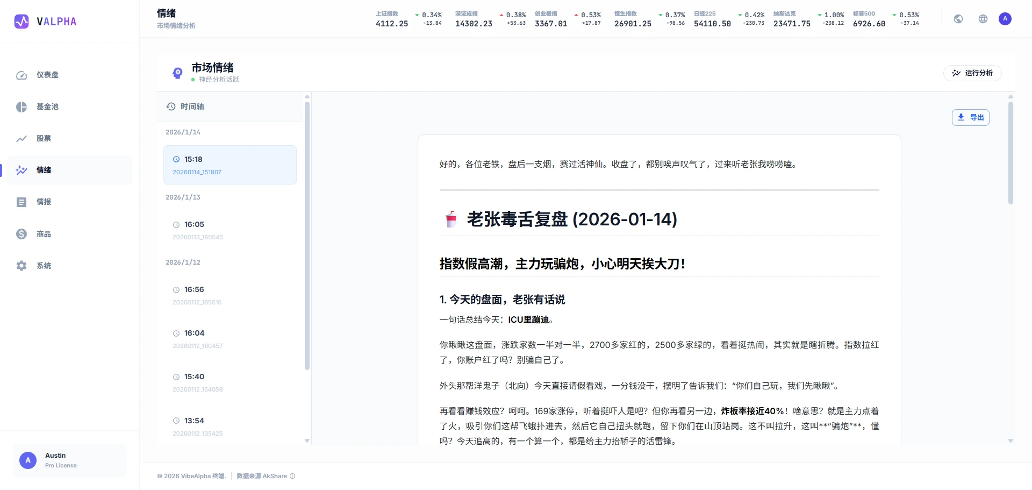Click the VALPHA logo icon
The height and width of the screenshot is (490, 1032).
coord(21,22)
